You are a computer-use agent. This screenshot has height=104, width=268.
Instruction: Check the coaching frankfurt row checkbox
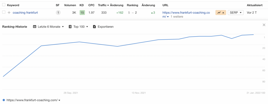tap(4, 12)
